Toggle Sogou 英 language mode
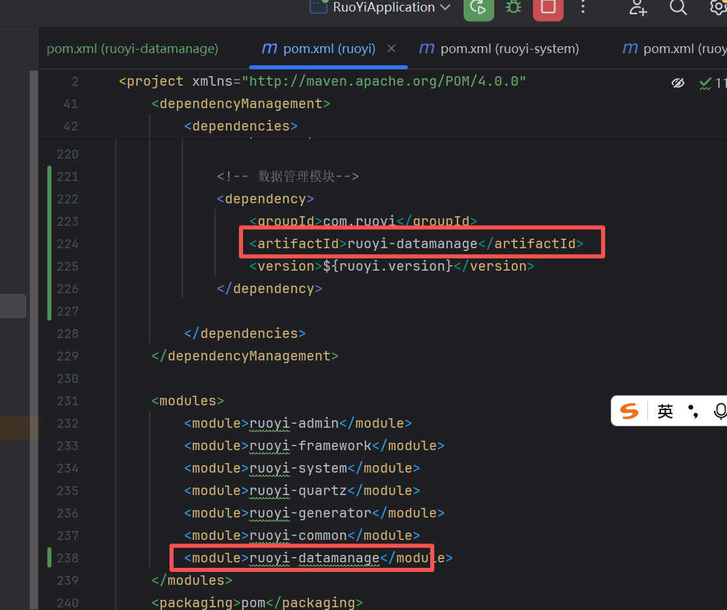Screen dimensions: 727x610 (x=665, y=411)
